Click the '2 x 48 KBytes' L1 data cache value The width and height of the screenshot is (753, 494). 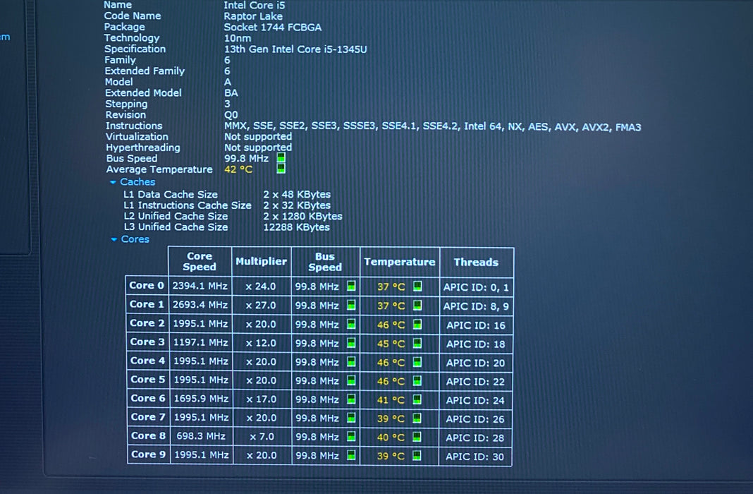[297, 194]
